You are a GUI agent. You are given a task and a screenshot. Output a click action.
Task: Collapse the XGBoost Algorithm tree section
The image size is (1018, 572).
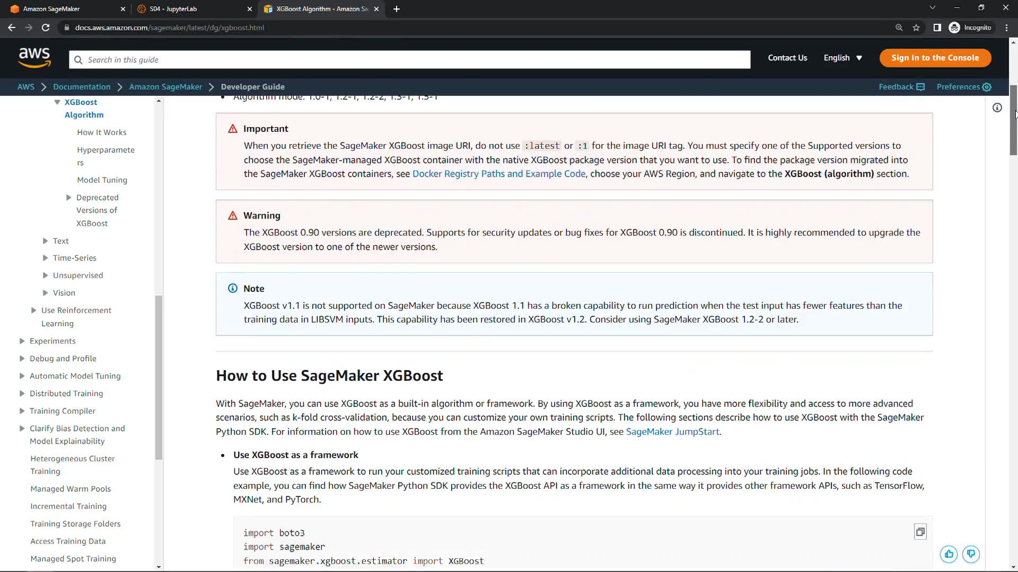[x=57, y=102]
